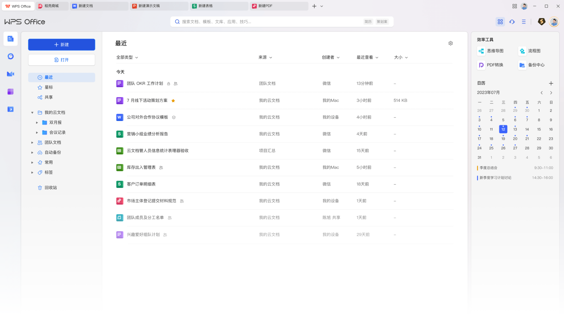Viewport: 564px width, 317px height.
Task: Open the 全部类型 filter dropdown
Action: [127, 57]
